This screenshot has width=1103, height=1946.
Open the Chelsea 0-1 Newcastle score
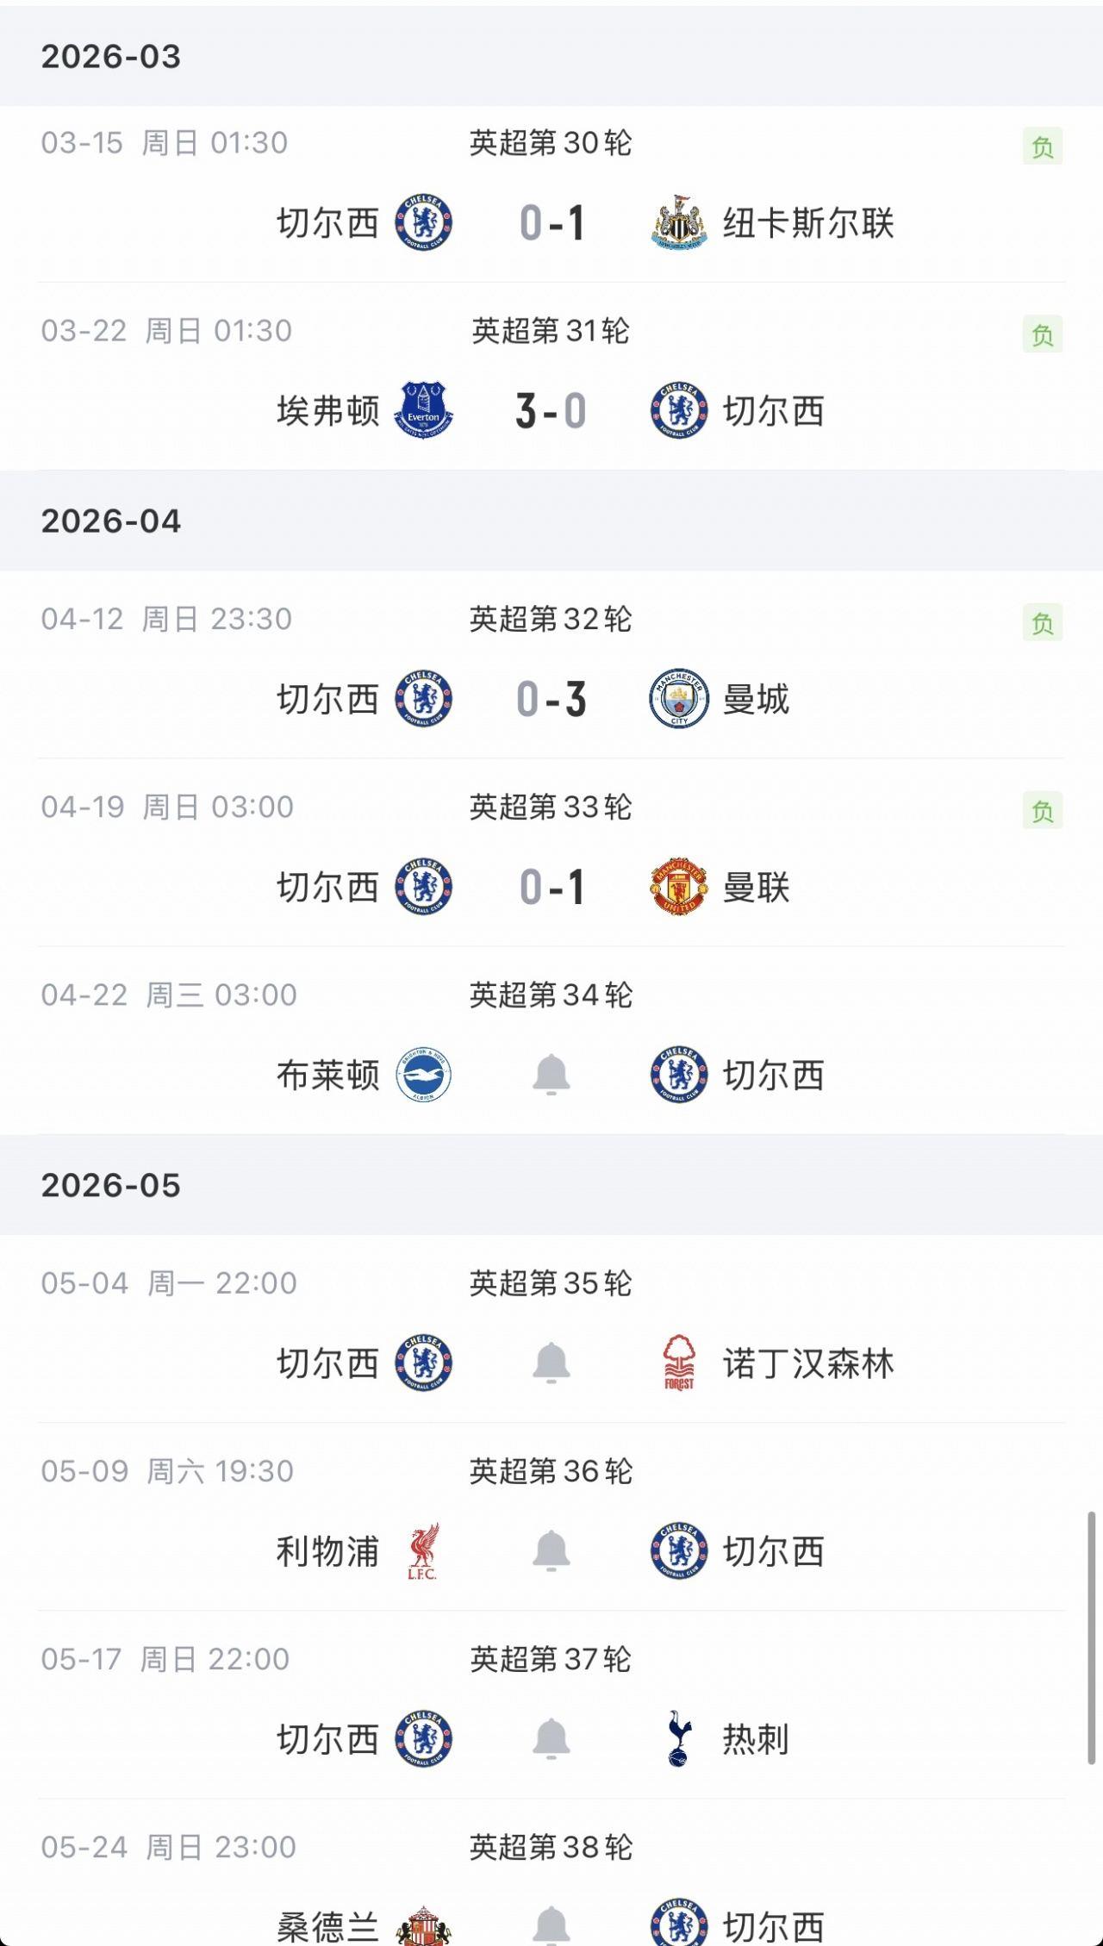coord(551,223)
